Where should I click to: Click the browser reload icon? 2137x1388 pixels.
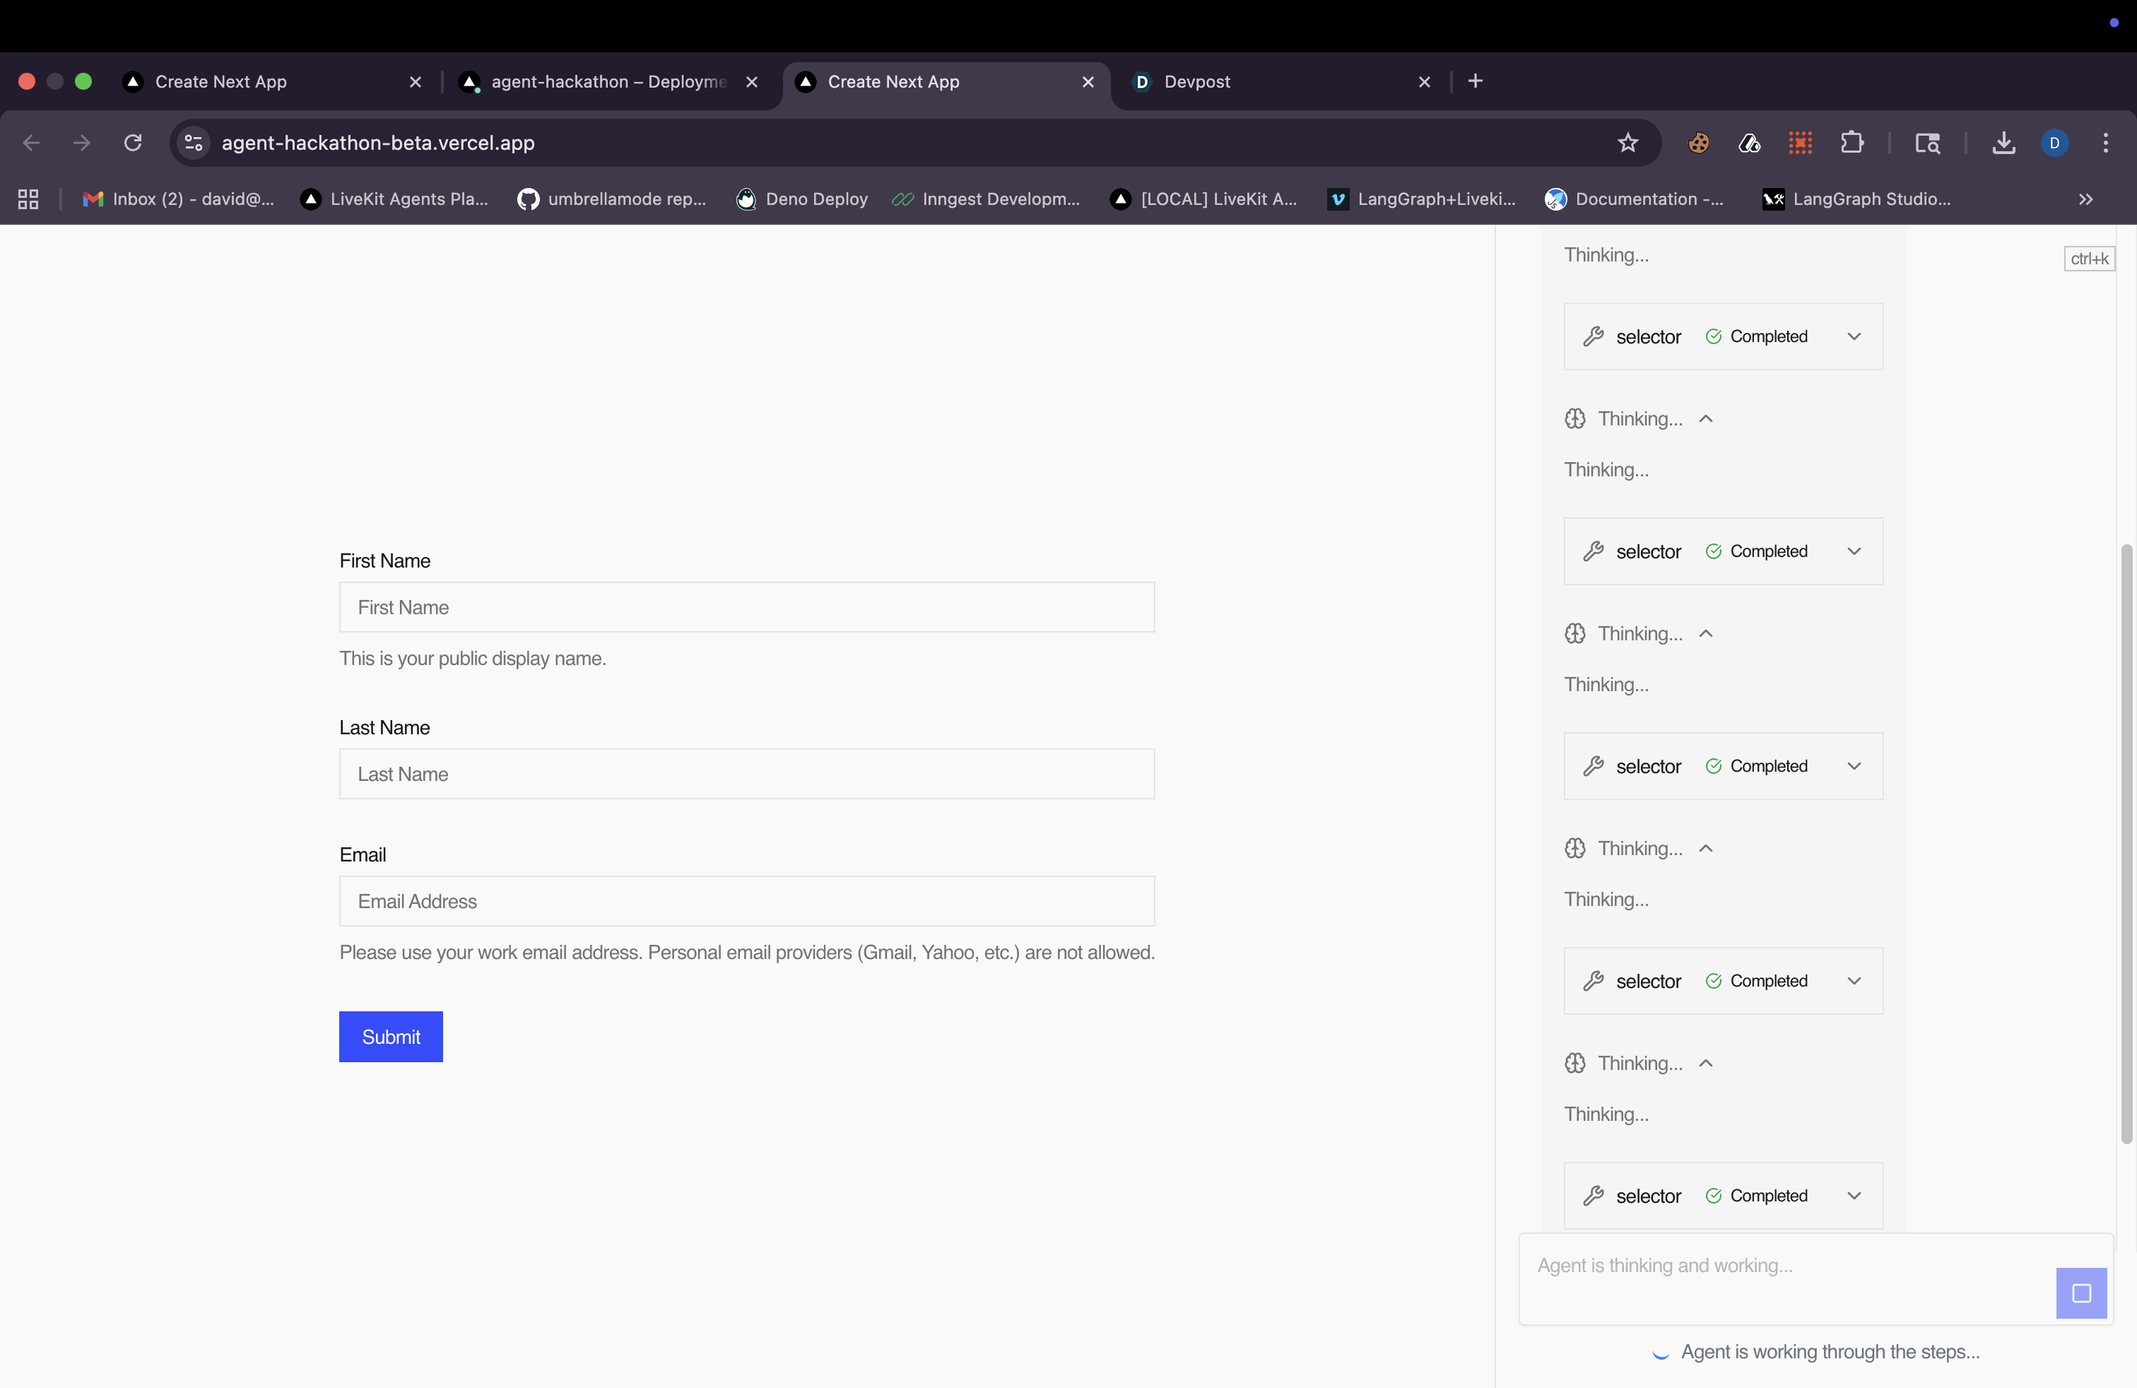click(x=133, y=143)
